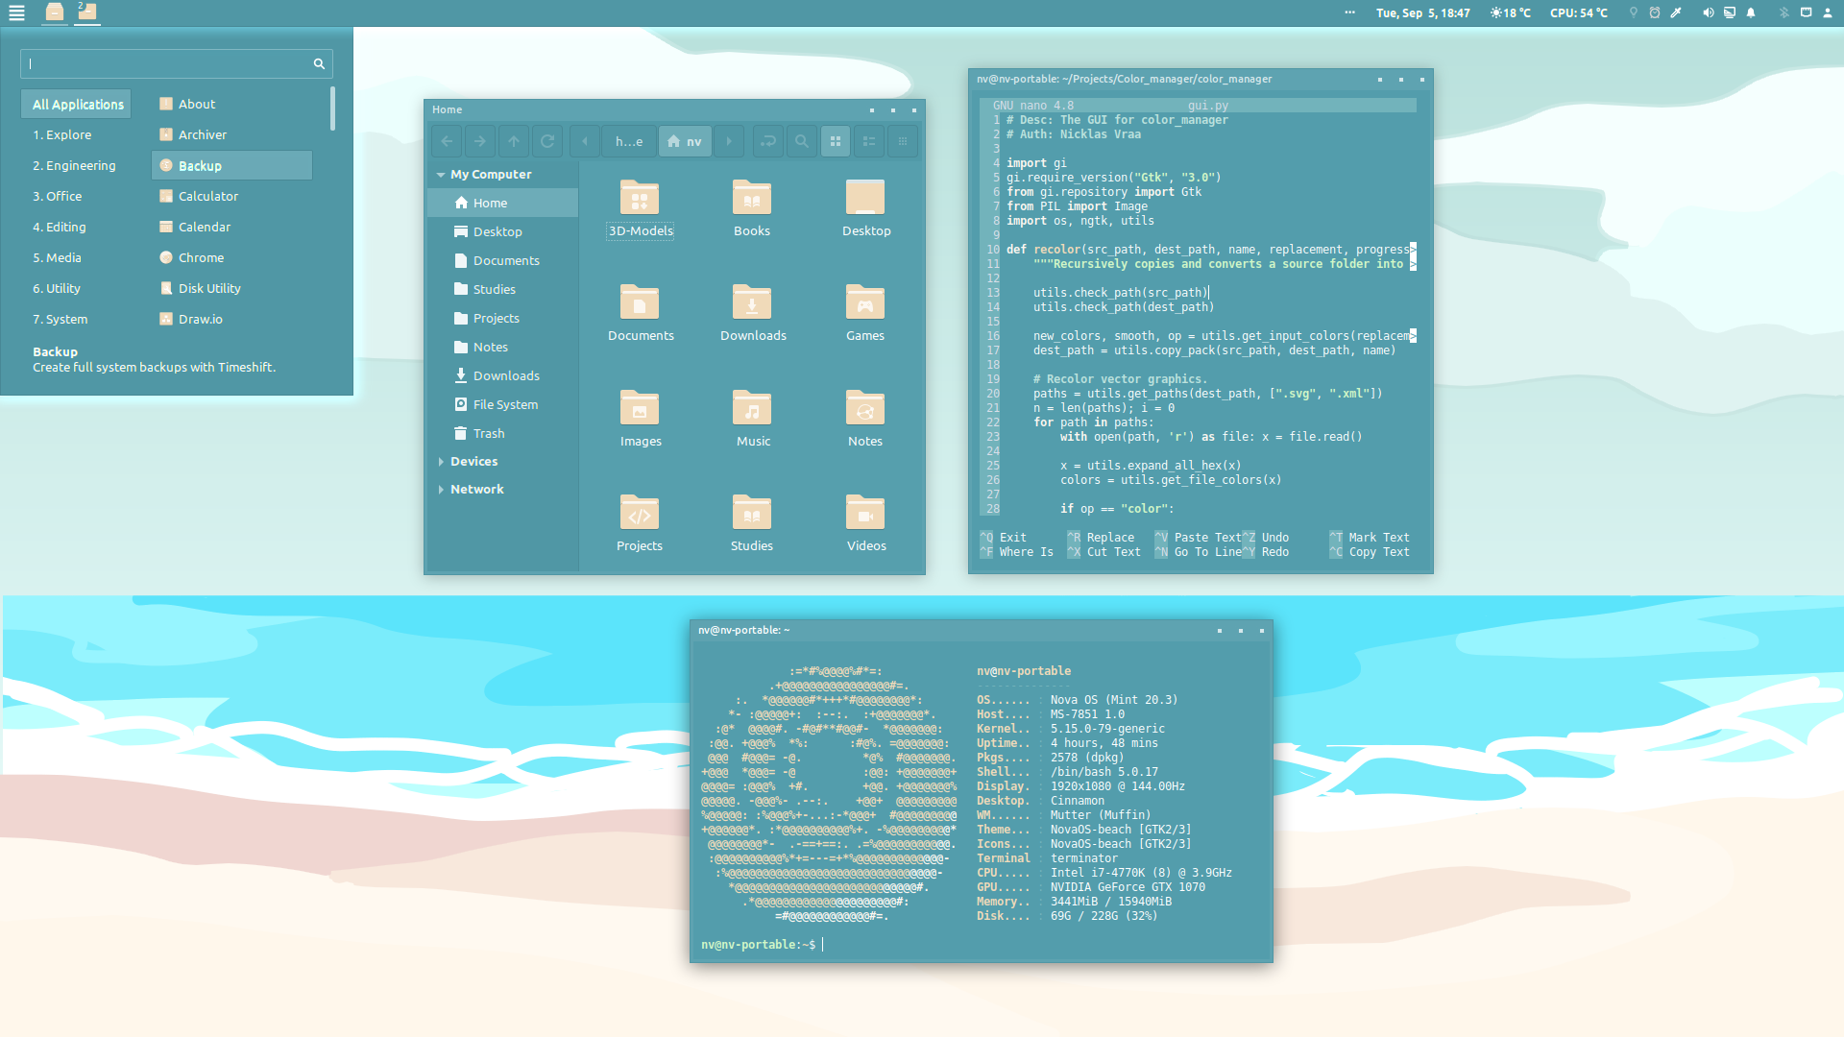Click the file manager search icon
Viewport: 1844px width, 1037px height.
coord(801,141)
